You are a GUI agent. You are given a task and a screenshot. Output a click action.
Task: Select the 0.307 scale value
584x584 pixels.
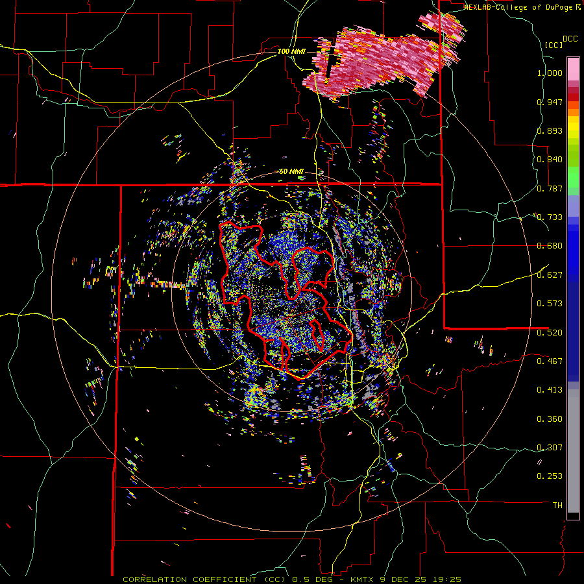pyautogui.click(x=550, y=447)
